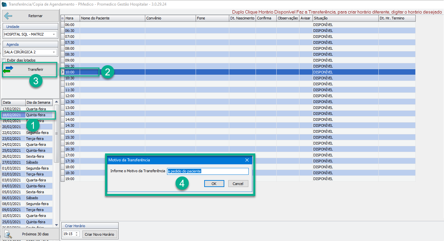Click the grid corner asterisk selector icon
This screenshot has width=444, height=241.
pyautogui.click(x=63, y=18)
